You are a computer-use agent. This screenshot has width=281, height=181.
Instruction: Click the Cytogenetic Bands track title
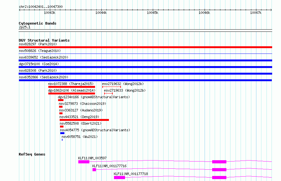coord(38,23)
